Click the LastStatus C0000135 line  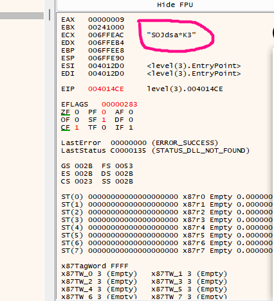[x=156, y=151]
